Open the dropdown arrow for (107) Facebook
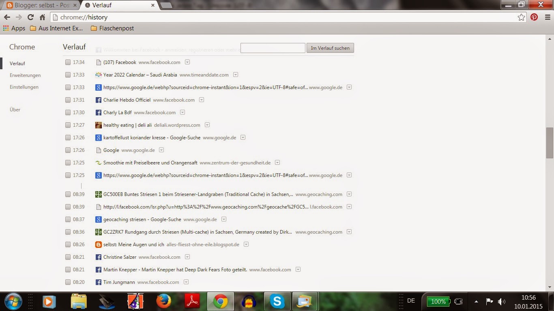This screenshot has width=554, height=311. 187,62
